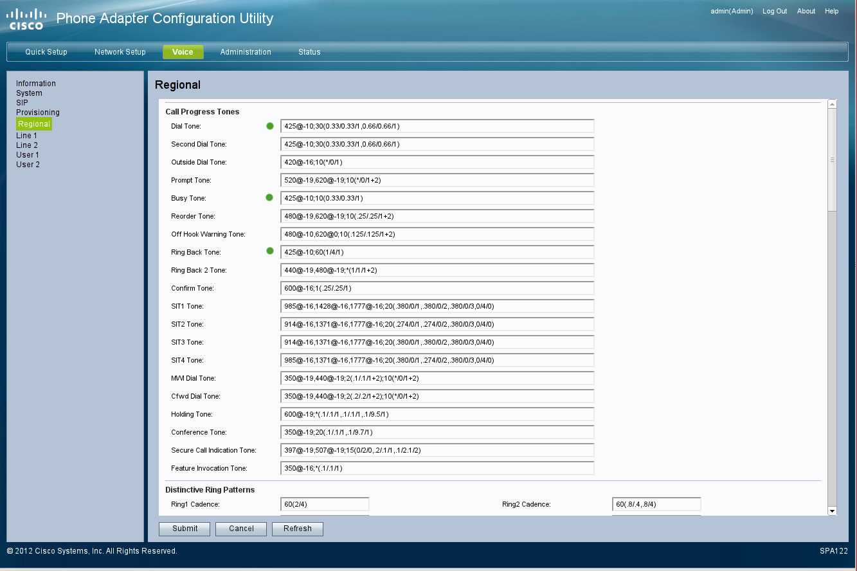Image resolution: width=857 pixels, height=571 pixels.
Task: Focus the Ring1 Cadence text field
Action: click(x=325, y=504)
